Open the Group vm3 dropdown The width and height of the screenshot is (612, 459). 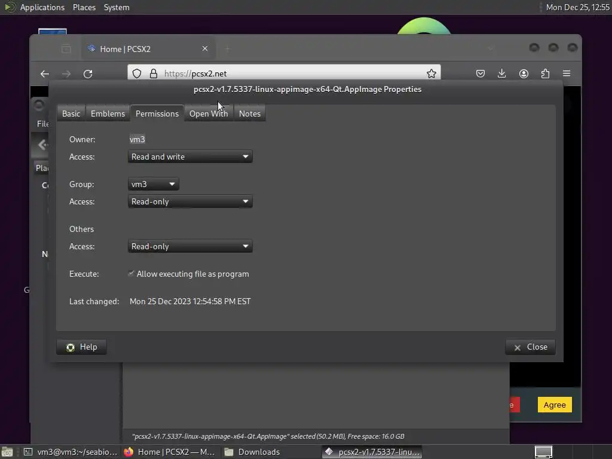pos(154,184)
